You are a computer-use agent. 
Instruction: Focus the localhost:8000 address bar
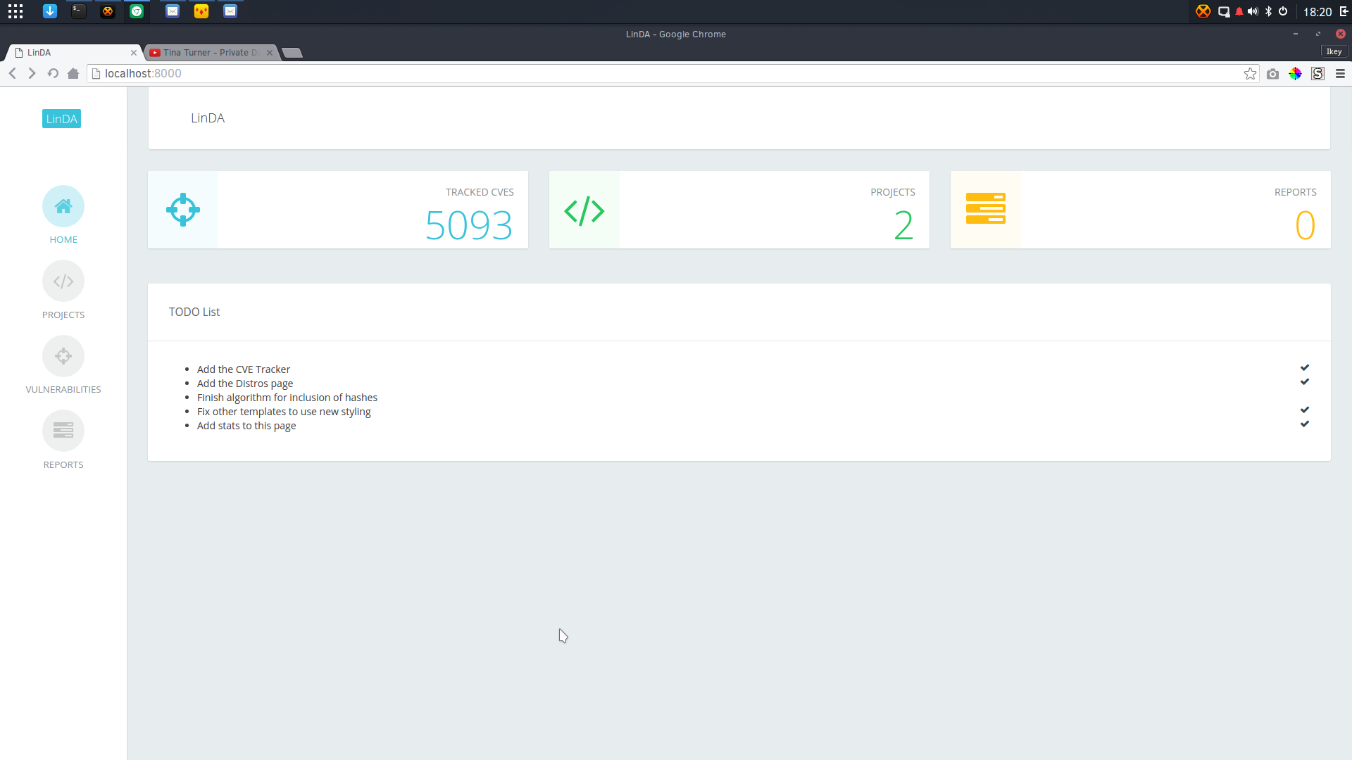[672, 73]
